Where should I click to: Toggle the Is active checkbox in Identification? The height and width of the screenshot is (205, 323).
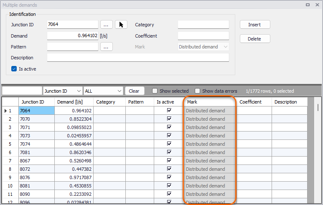(x=14, y=69)
